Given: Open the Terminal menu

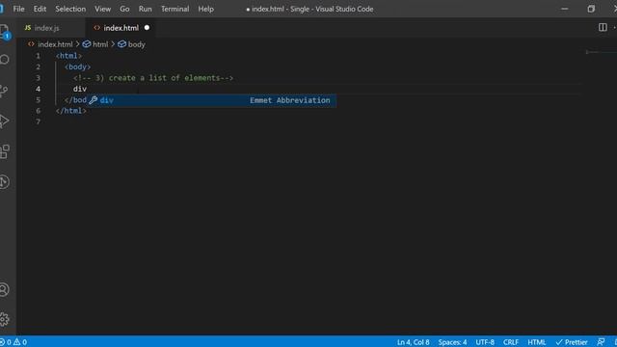Looking at the screenshot, I should 175,9.
